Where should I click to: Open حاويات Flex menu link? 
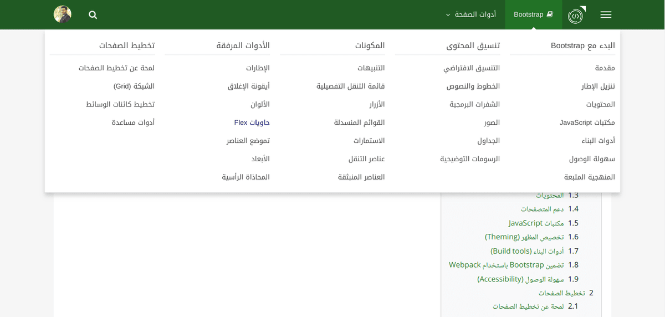(252, 122)
